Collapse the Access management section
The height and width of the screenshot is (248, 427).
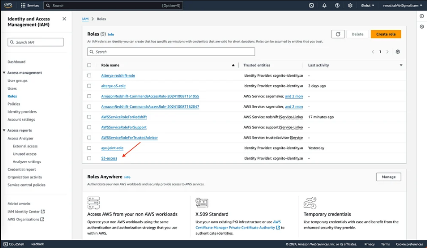[4, 73]
